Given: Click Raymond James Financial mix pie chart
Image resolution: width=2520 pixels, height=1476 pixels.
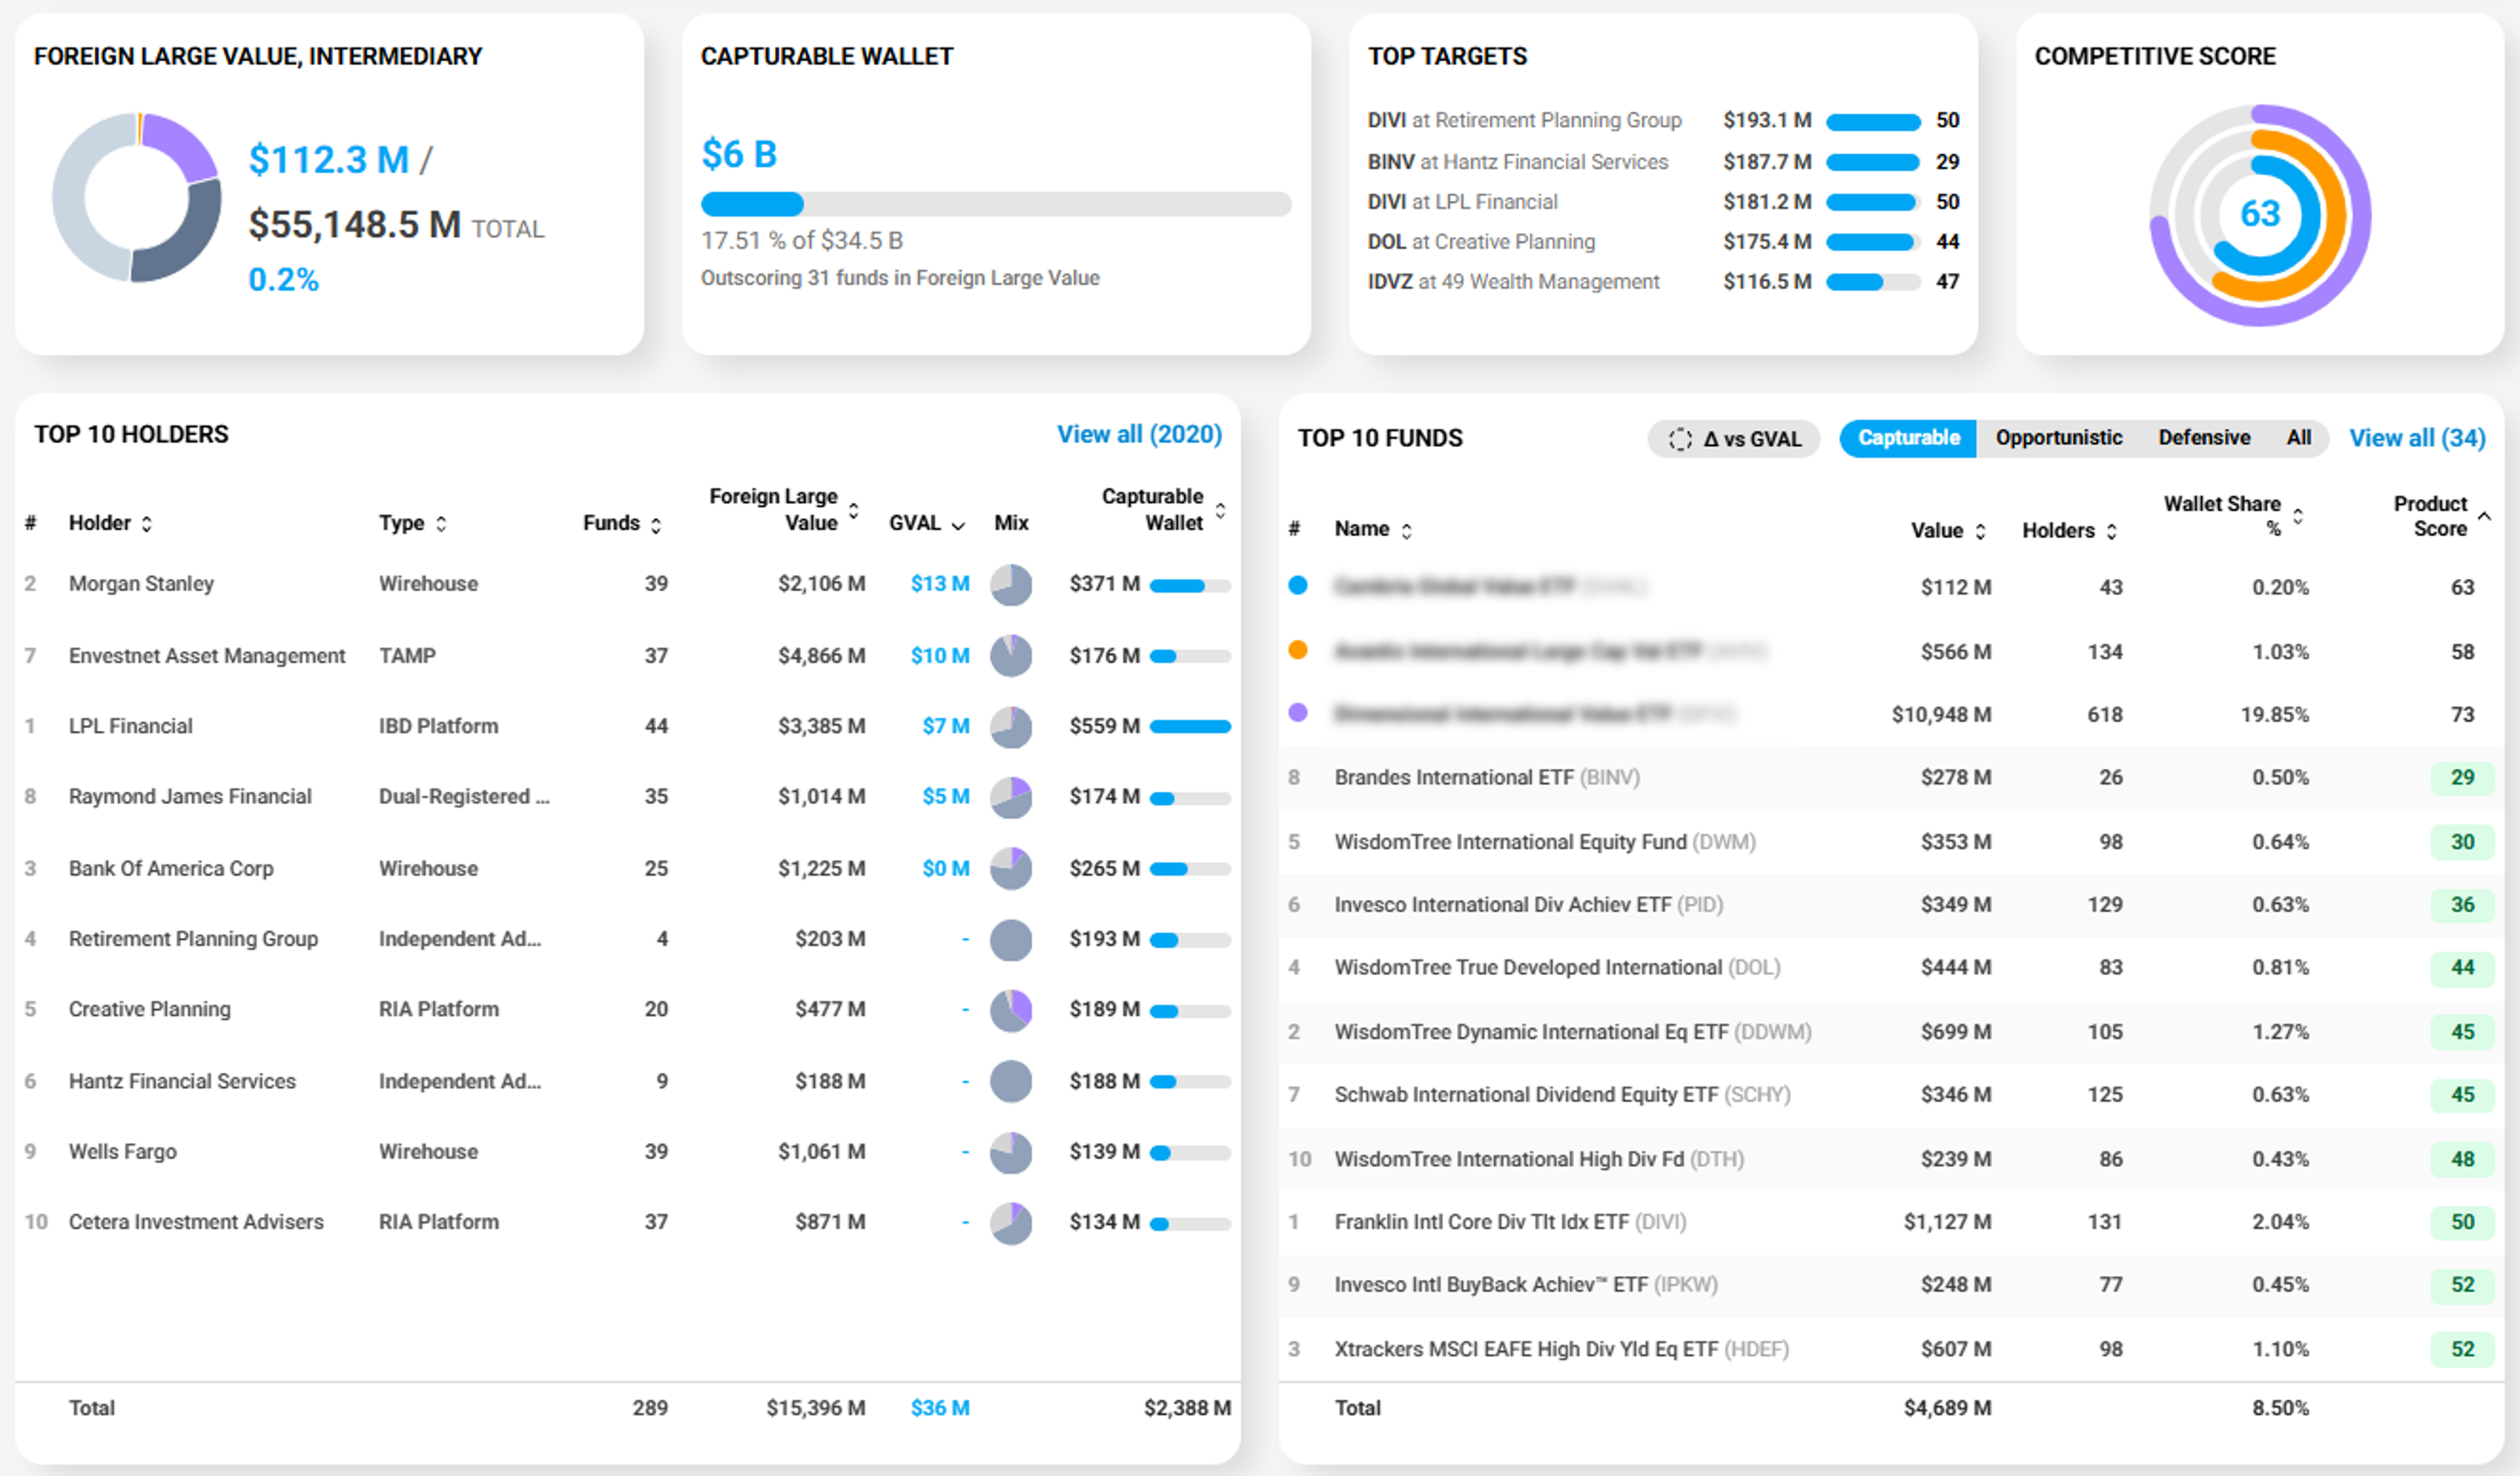Looking at the screenshot, I should 1011,798.
